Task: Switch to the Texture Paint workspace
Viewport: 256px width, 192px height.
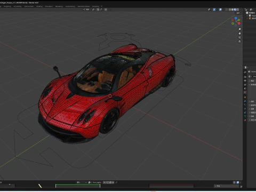Action: point(29,6)
